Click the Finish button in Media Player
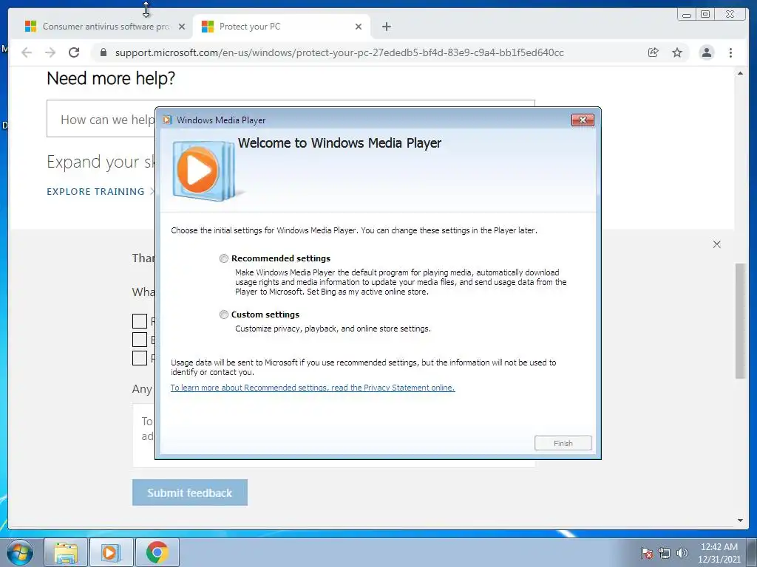Viewport: 757px width, 567px height. [563, 443]
